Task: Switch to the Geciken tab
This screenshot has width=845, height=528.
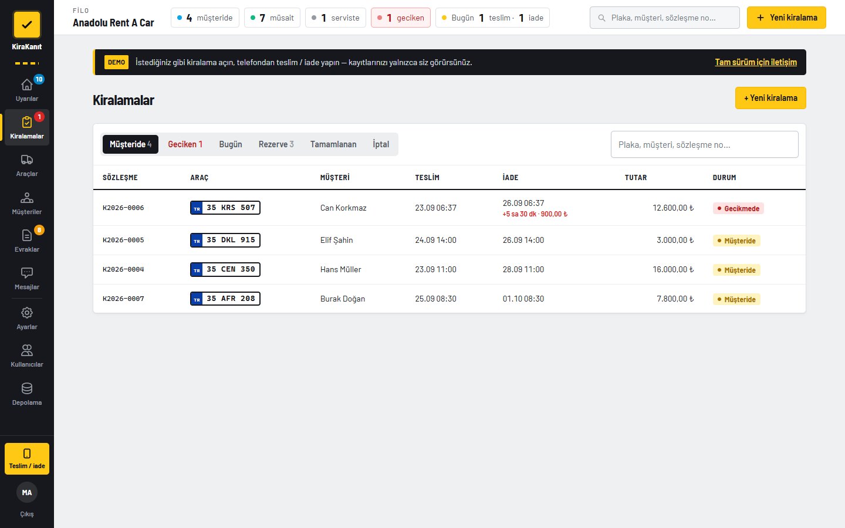Action: (x=185, y=144)
